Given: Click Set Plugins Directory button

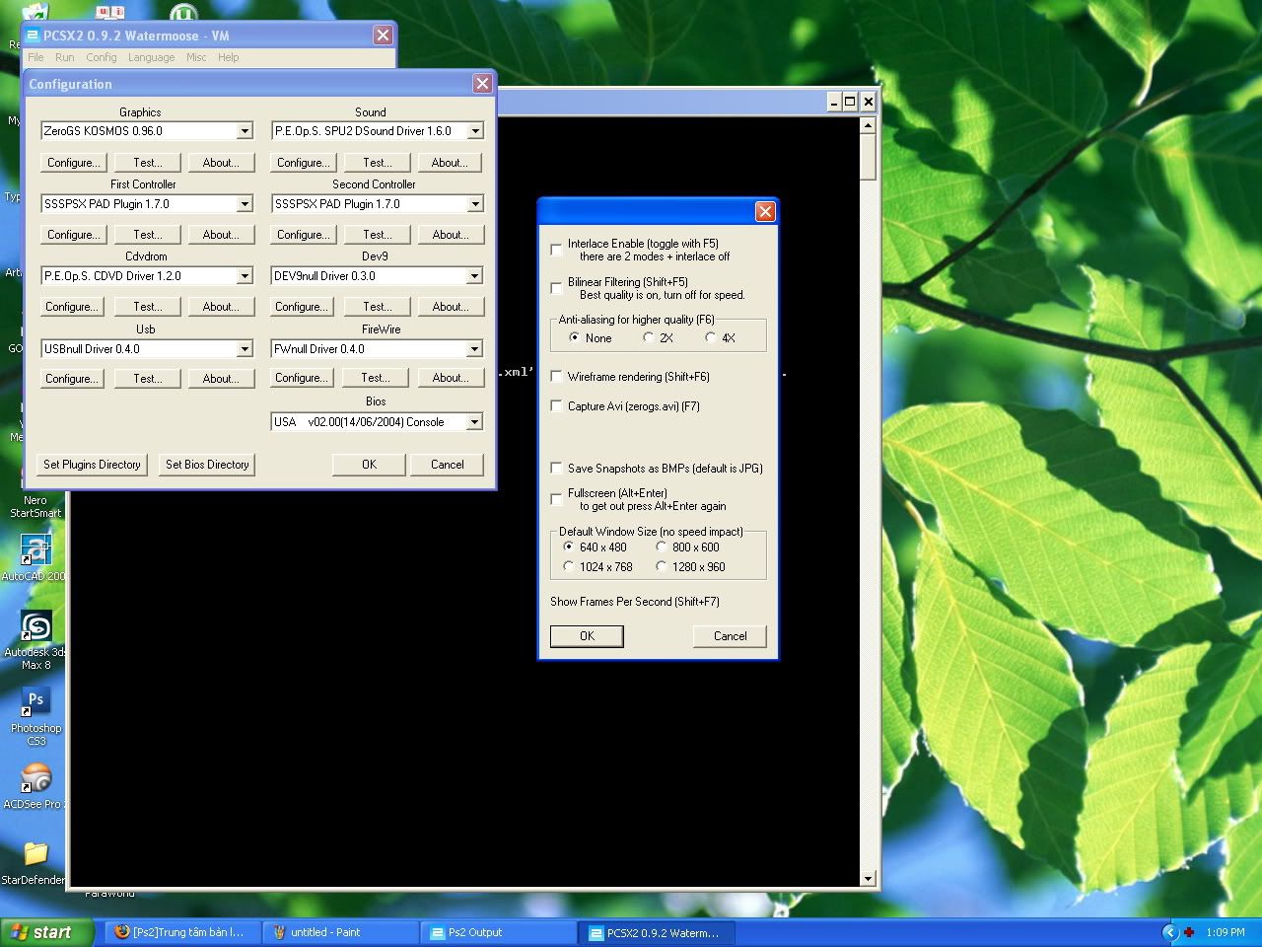Looking at the screenshot, I should [x=92, y=465].
